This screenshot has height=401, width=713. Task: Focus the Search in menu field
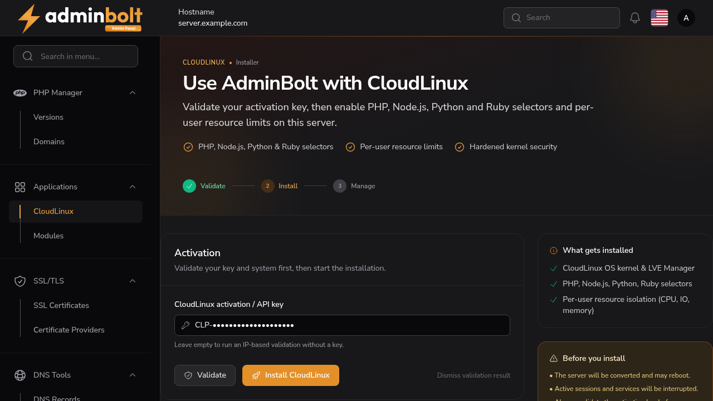click(x=76, y=56)
